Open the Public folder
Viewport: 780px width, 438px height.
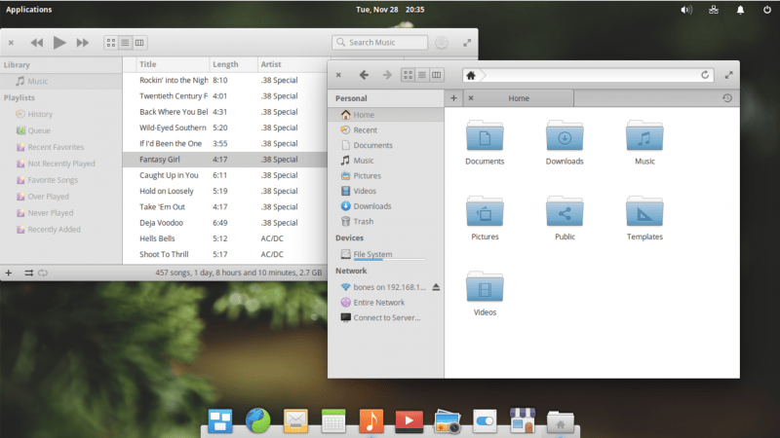click(565, 213)
